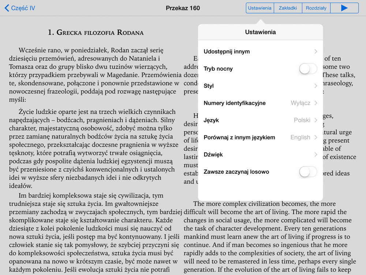Viewport: 366px width, 275px height.
Task: Expand the Styl chevron arrow
Action: tap(315, 86)
